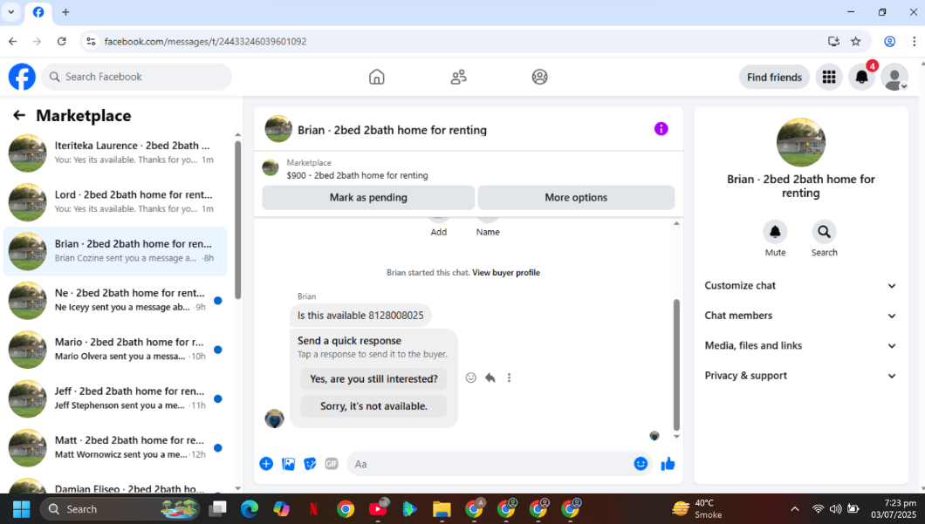Image resolution: width=925 pixels, height=524 pixels.
Task: Open the weather widget showing 40°C Smoke
Action: pos(697,508)
